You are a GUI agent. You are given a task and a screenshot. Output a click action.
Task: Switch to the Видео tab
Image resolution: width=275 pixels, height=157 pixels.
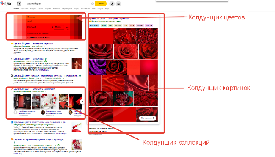pyautogui.click(x=33, y=8)
